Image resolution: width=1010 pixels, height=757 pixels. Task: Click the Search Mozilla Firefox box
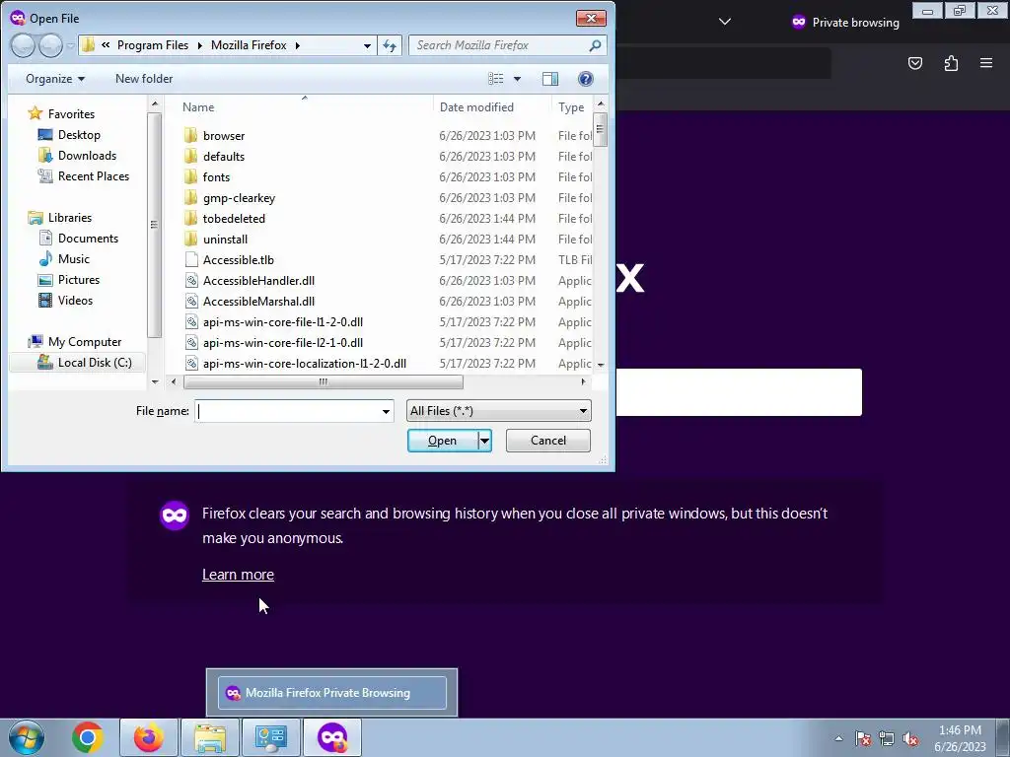(x=498, y=45)
